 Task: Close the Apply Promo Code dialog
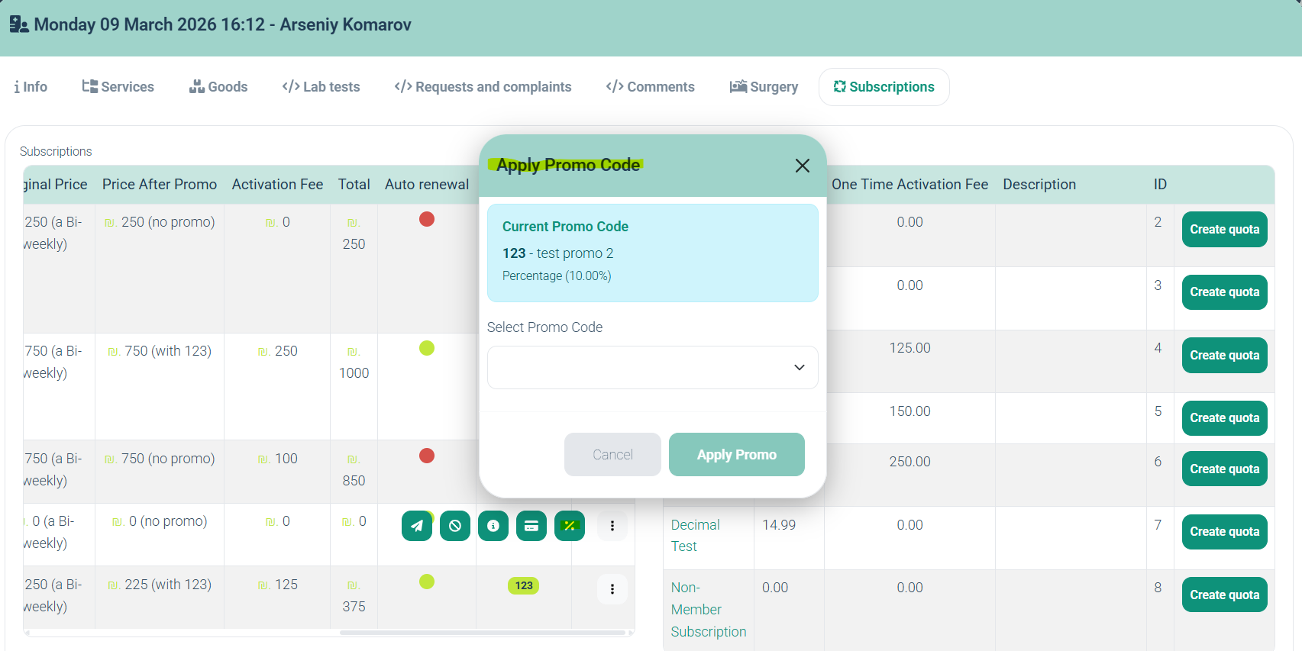coord(802,166)
